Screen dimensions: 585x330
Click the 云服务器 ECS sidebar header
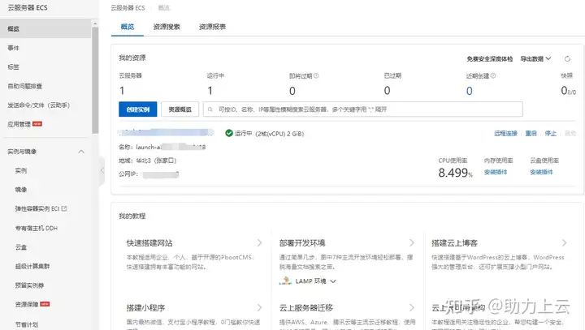[28, 7]
